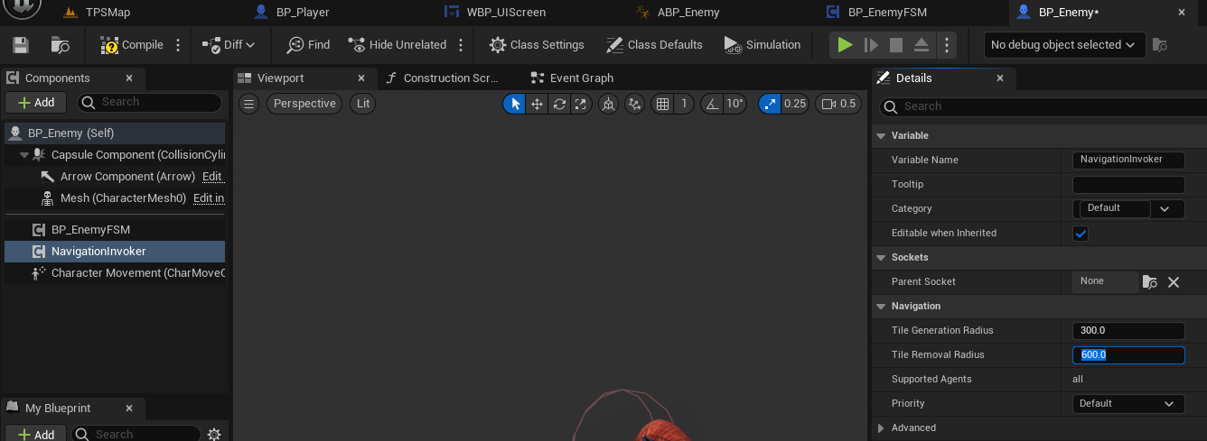Switch to the WBP_UIScreen tab

[506, 13]
